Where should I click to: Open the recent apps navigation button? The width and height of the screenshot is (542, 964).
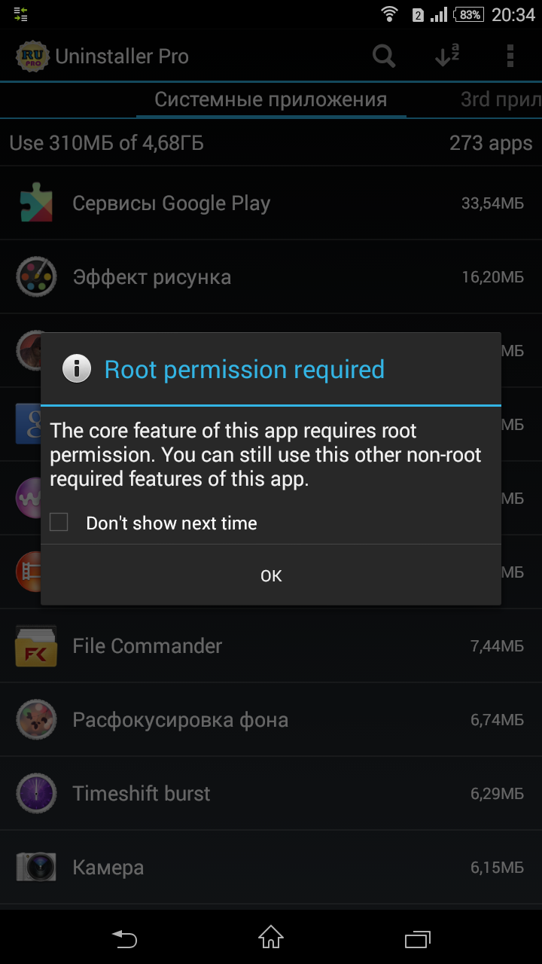point(417,938)
